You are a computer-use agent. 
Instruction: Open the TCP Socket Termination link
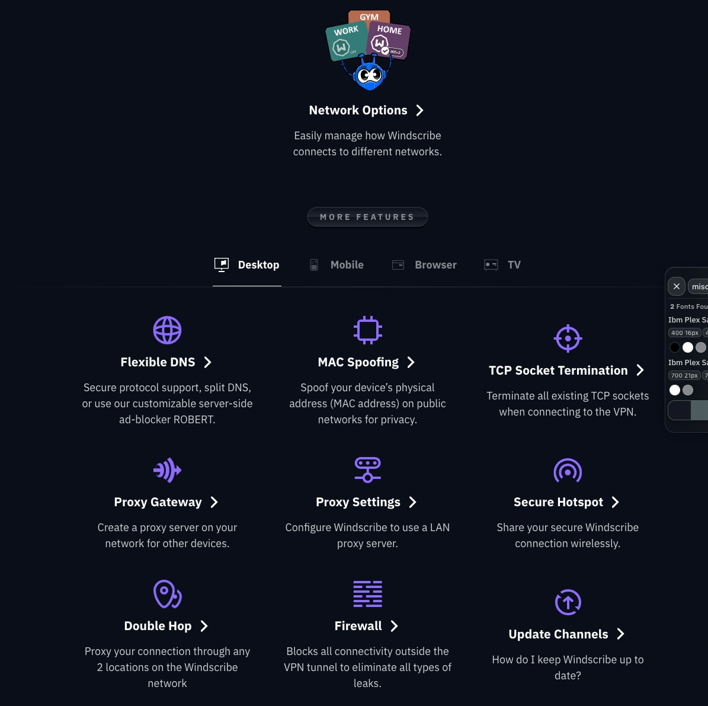coord(558,370)
